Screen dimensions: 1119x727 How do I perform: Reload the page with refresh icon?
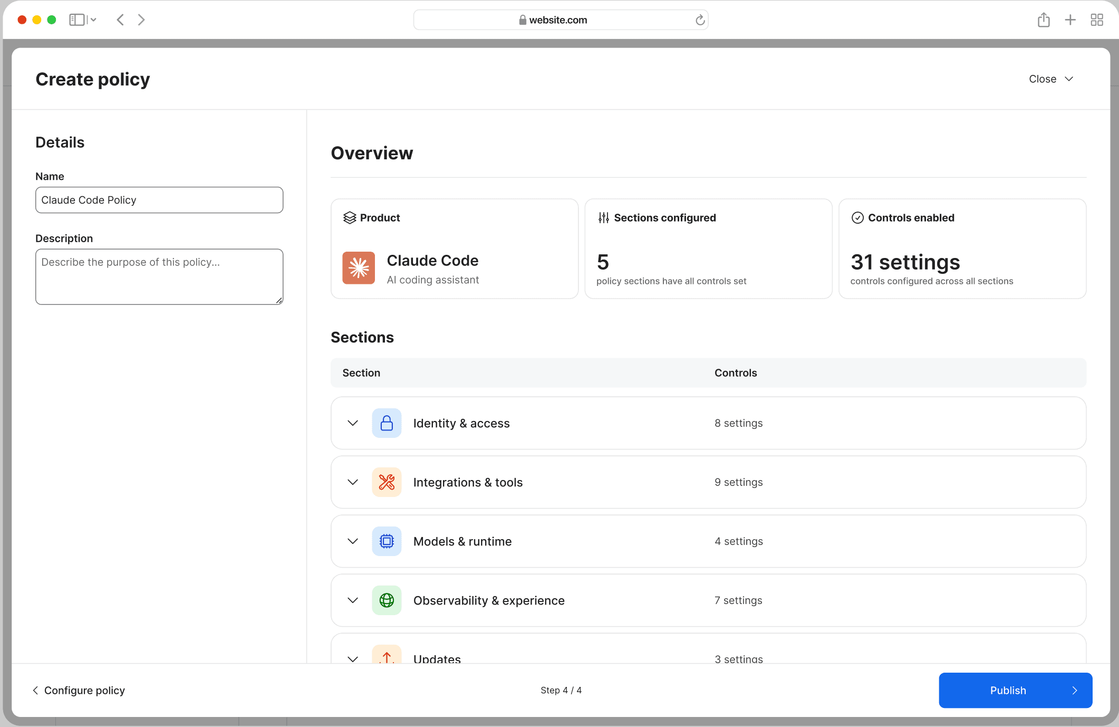tap(700, 20)
